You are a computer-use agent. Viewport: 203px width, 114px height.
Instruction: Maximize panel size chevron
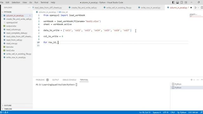point(202,80)
